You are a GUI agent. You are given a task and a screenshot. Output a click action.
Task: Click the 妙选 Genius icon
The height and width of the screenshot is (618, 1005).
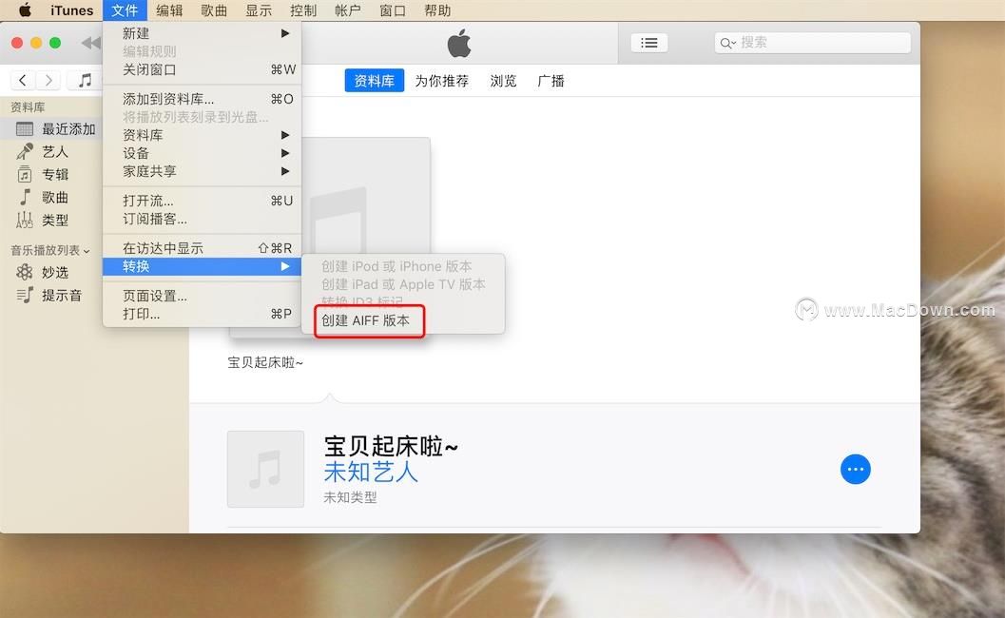click(x=25, y=272)
